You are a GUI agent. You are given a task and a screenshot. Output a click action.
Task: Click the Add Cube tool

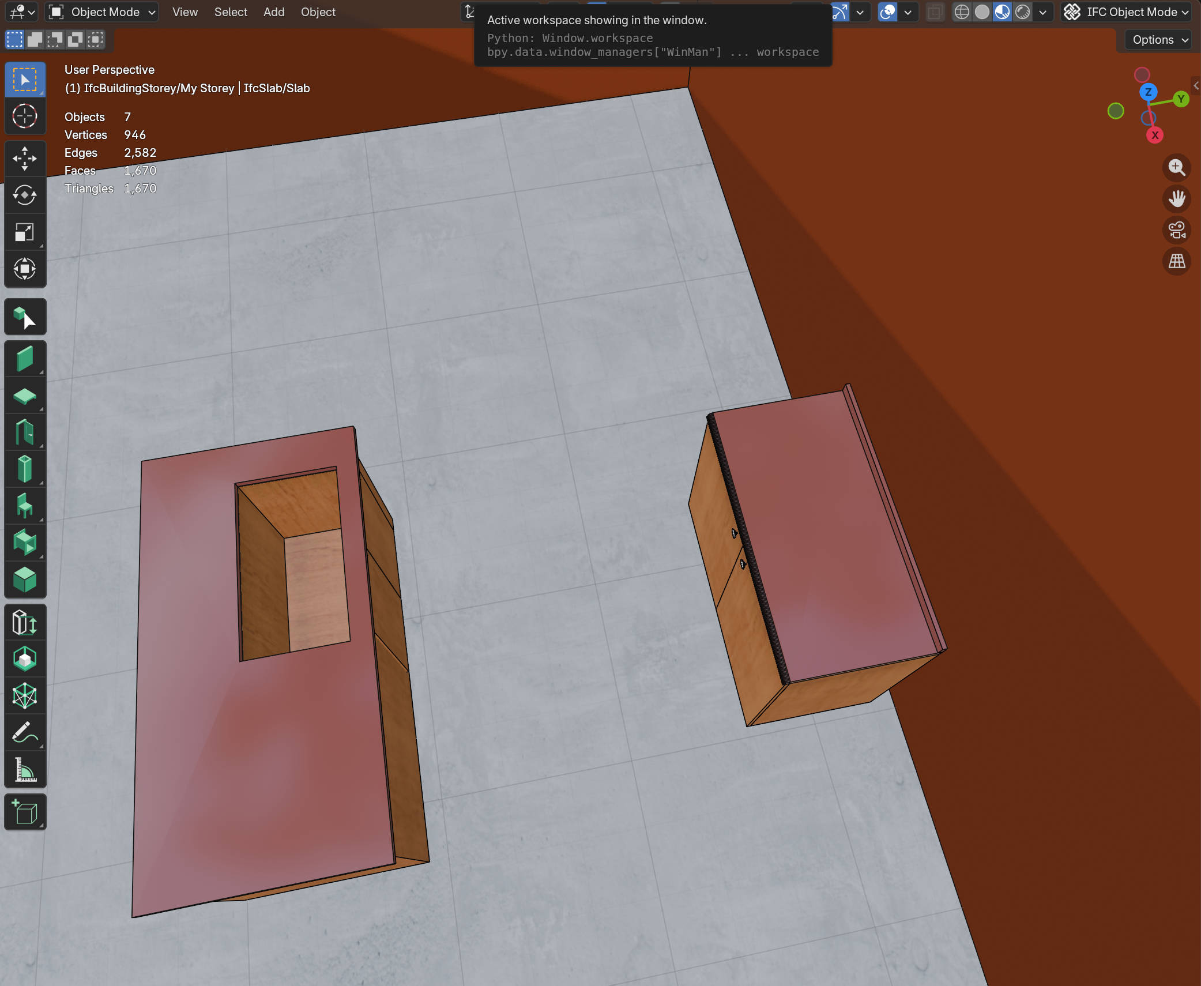(25, 812)
